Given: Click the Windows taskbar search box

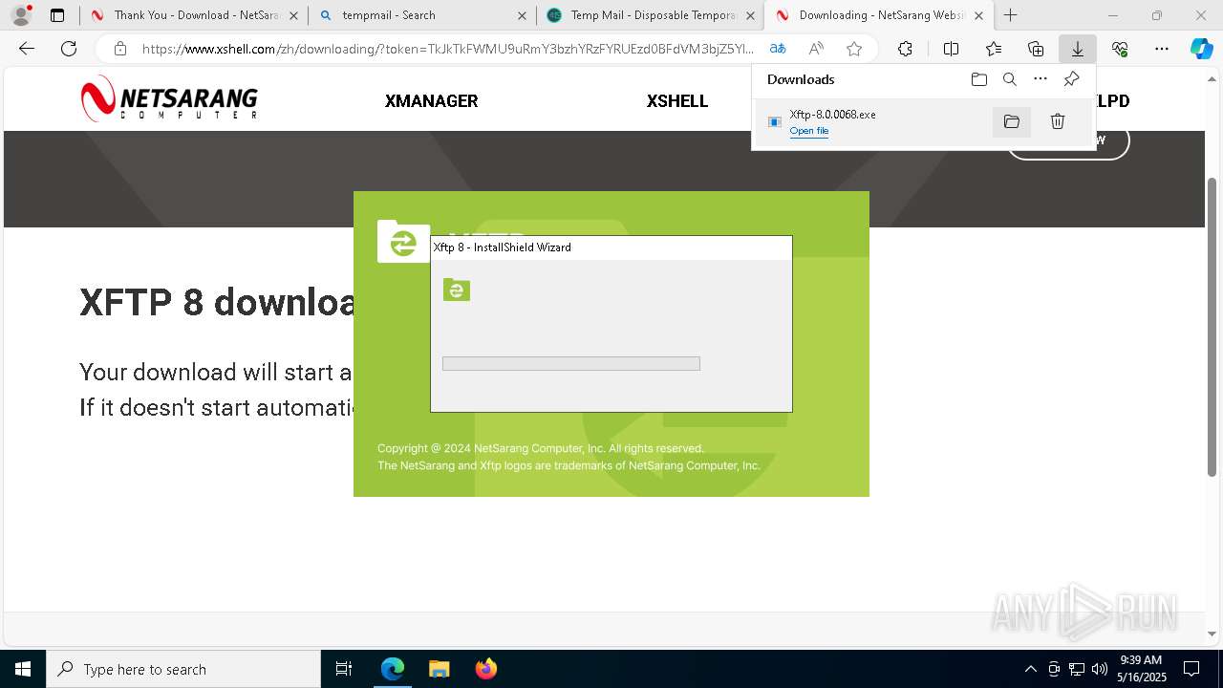Looking at the screenshot, I should point(183,669).
